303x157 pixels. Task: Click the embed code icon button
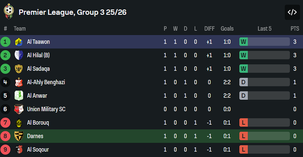(292, 12)
